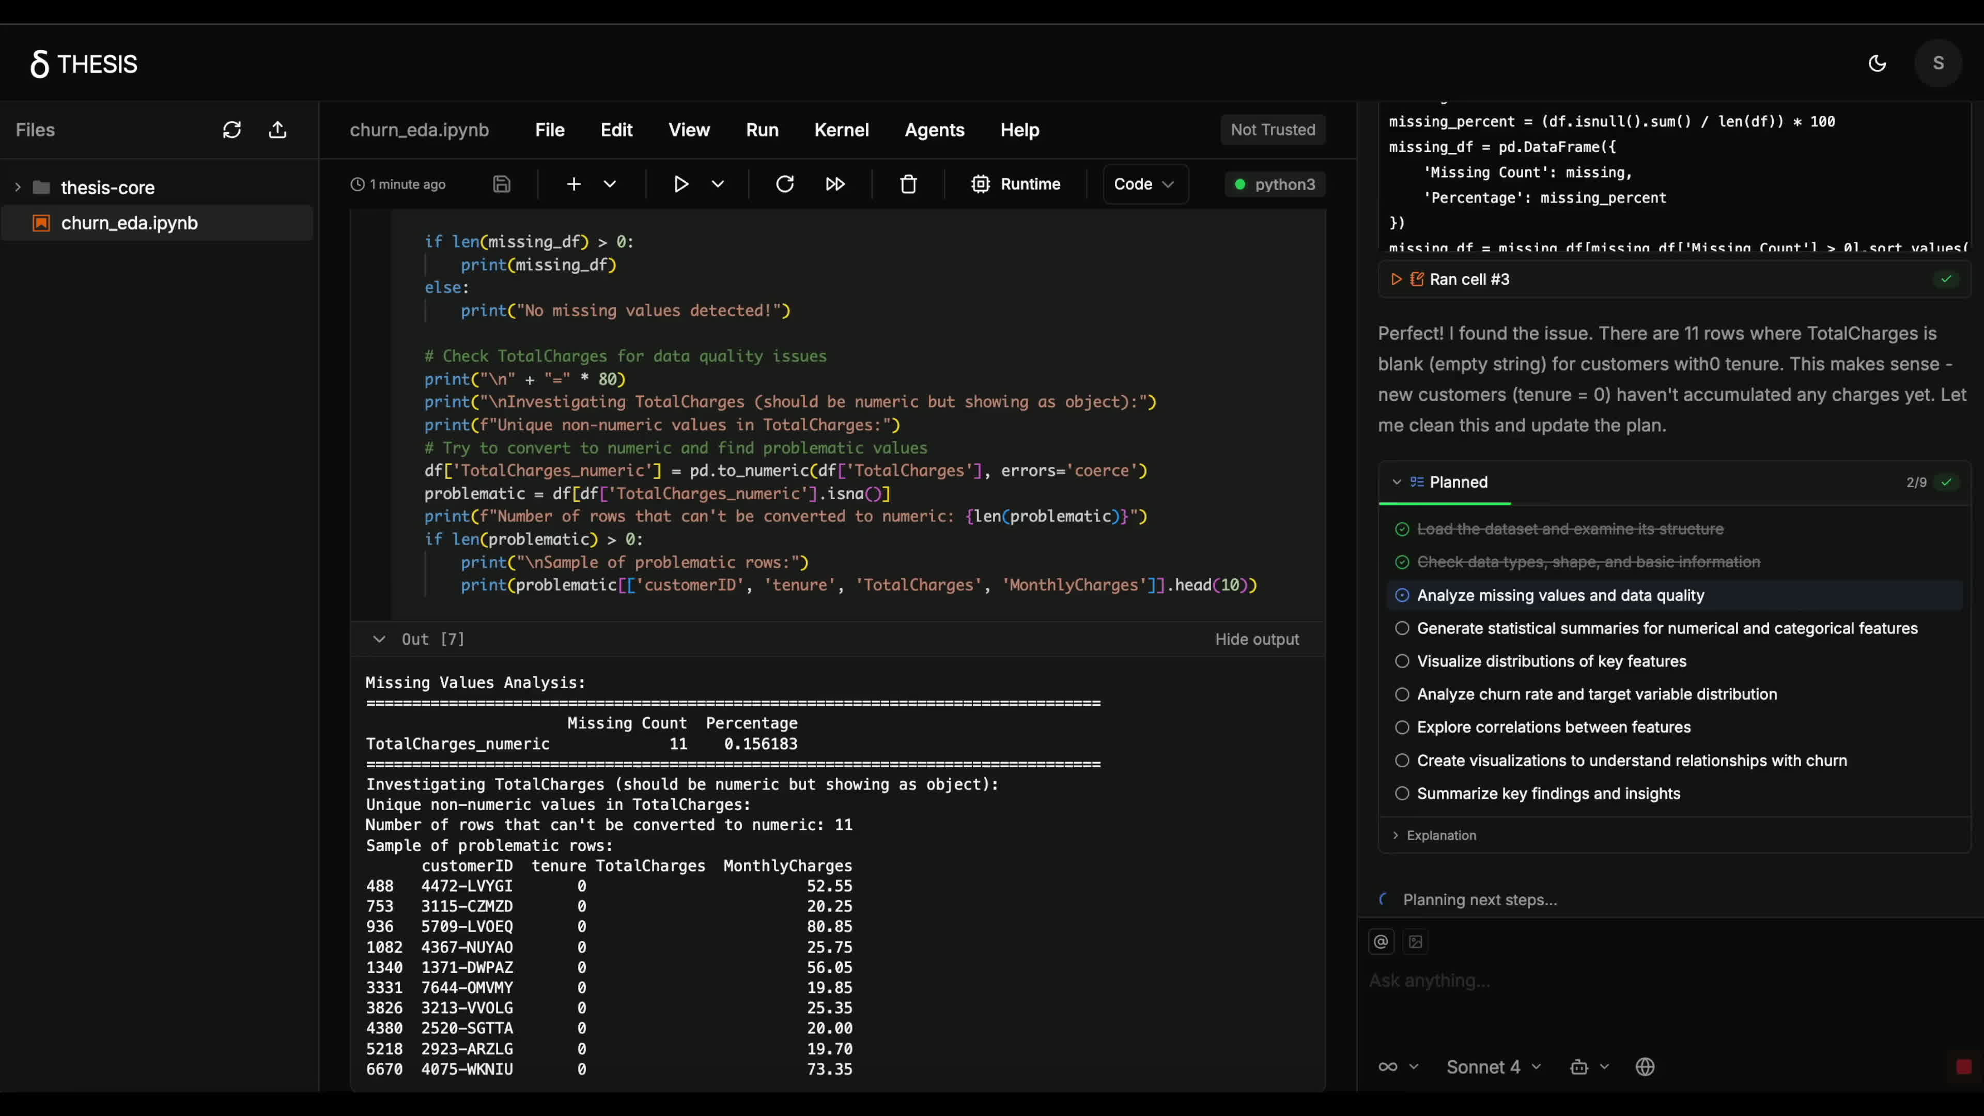Refresh the Files panel

pos(232,129)
